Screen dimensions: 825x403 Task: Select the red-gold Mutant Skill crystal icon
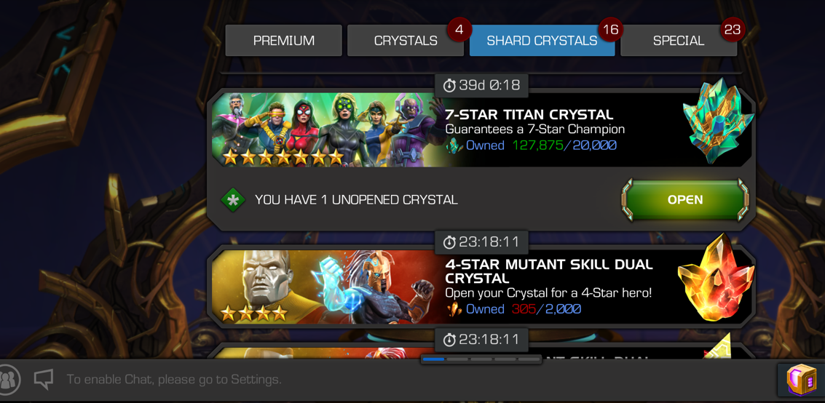[716, 279]
